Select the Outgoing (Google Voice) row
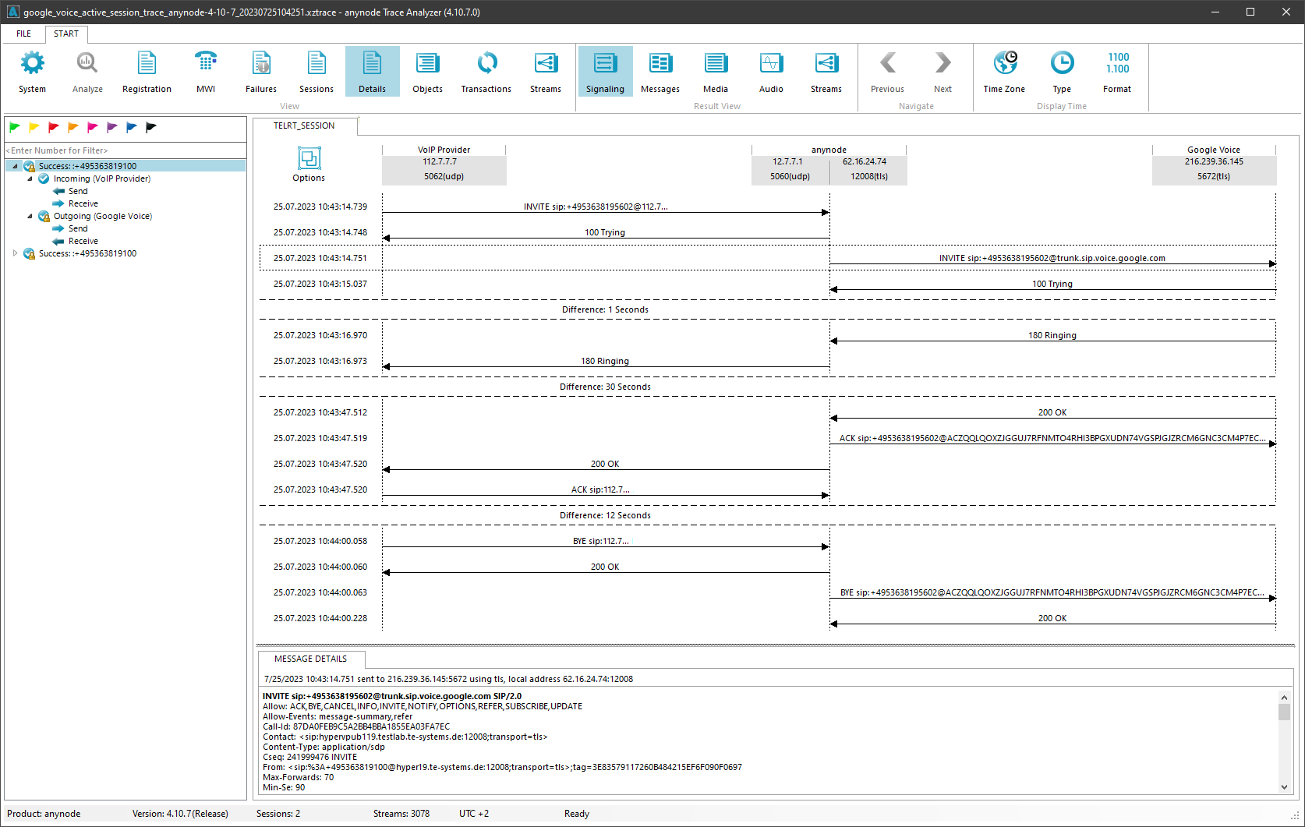The width and height of the screenshot is (1305, 827). point(102,216)
